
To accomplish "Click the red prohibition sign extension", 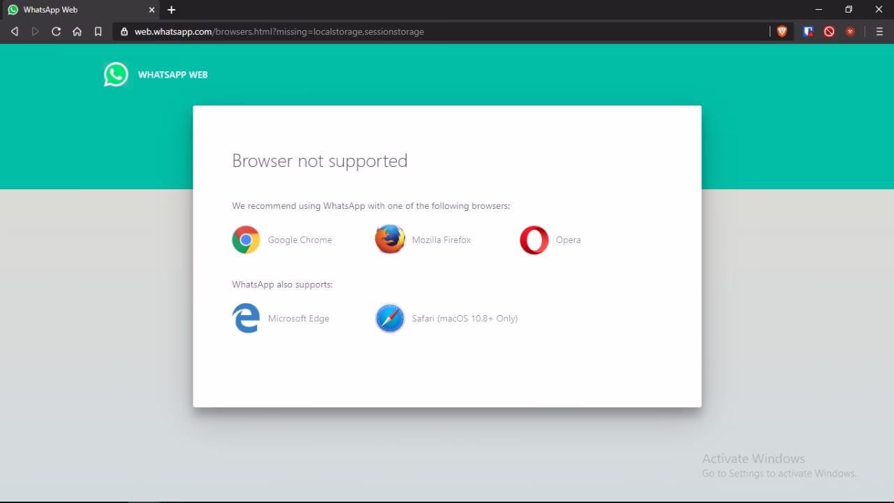I will coord(829,31).
